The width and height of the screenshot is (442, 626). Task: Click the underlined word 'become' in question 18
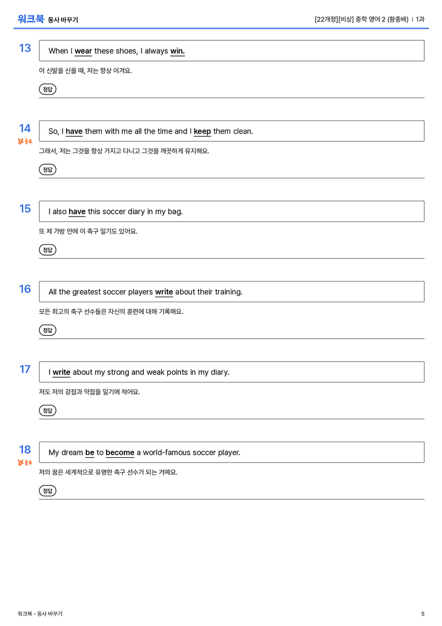pyautogui.click(x=120, y=452)
